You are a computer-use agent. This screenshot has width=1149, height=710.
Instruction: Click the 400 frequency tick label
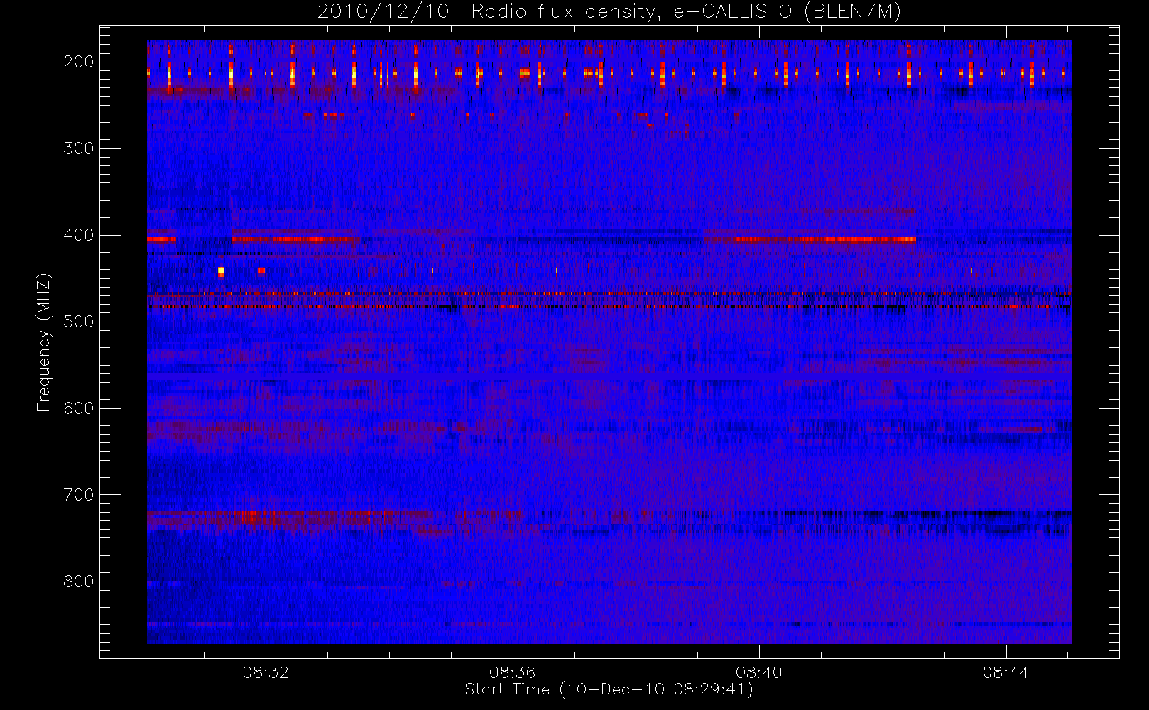(79, 235)
